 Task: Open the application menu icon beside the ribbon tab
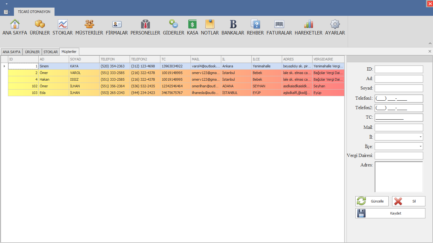click(7, 12)
